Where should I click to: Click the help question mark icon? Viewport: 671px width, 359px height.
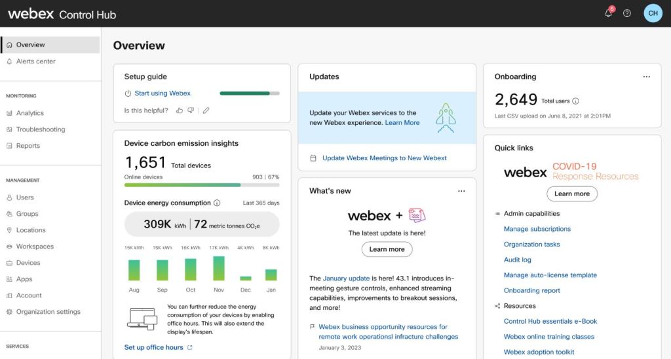(x=627, y=13)
